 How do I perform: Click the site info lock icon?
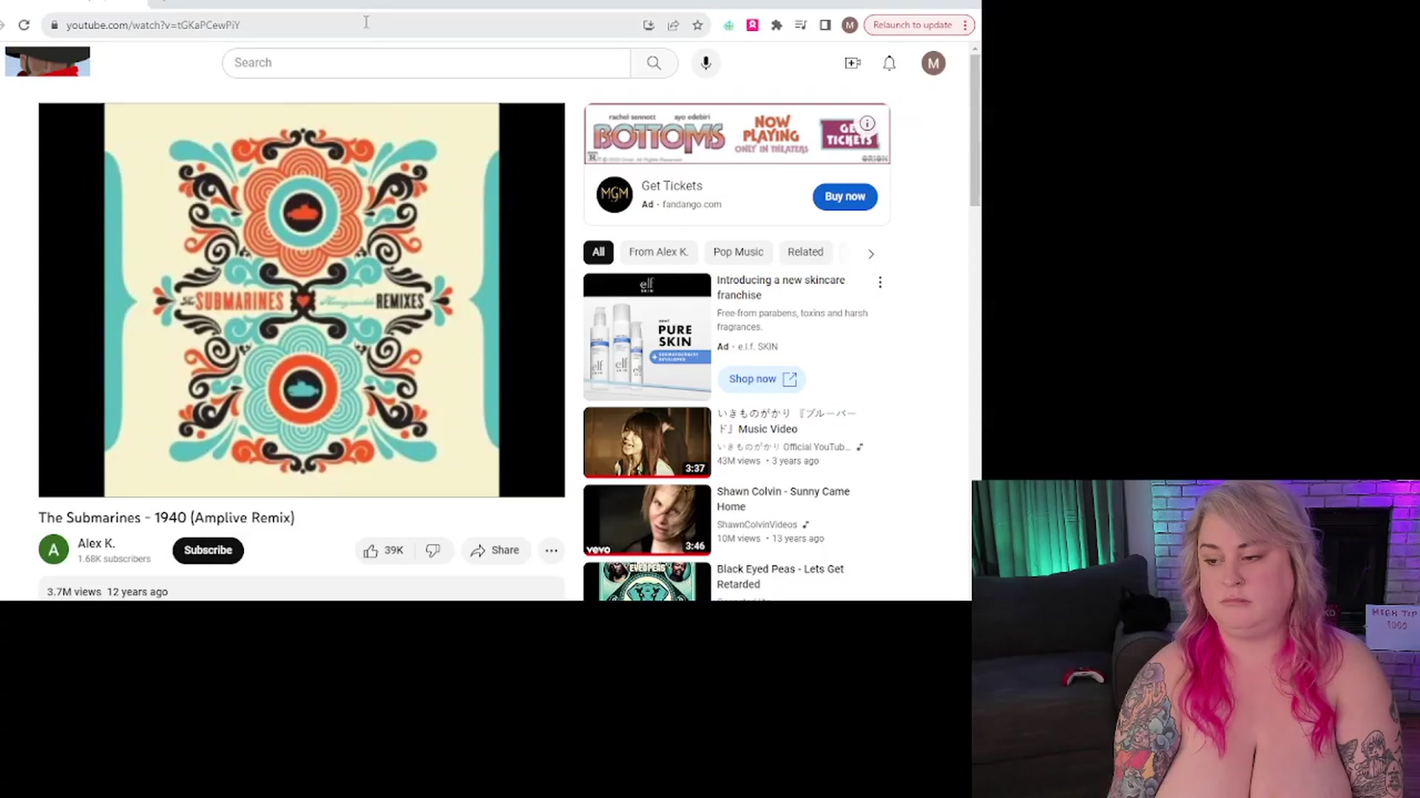[x=54, y=25]
